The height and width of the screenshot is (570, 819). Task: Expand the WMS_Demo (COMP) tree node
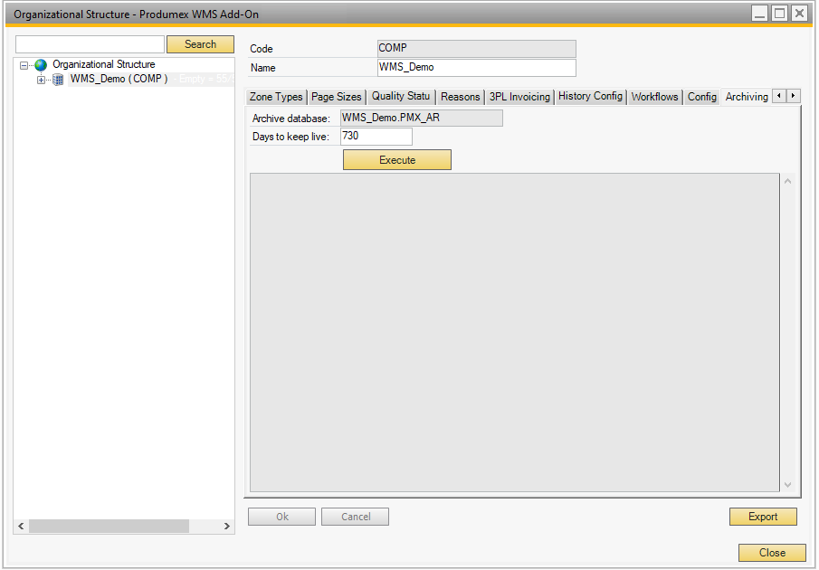(39, 79)
